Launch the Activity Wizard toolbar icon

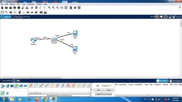[x=23, y=8]
